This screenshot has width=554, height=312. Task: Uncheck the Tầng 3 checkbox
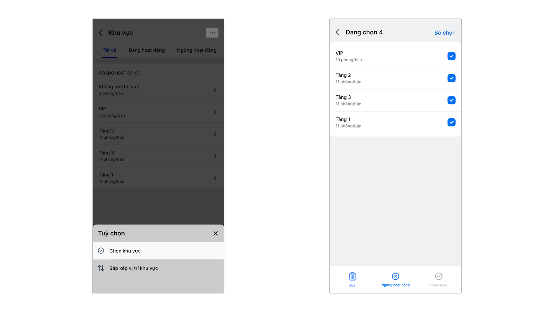pos(452,100)
